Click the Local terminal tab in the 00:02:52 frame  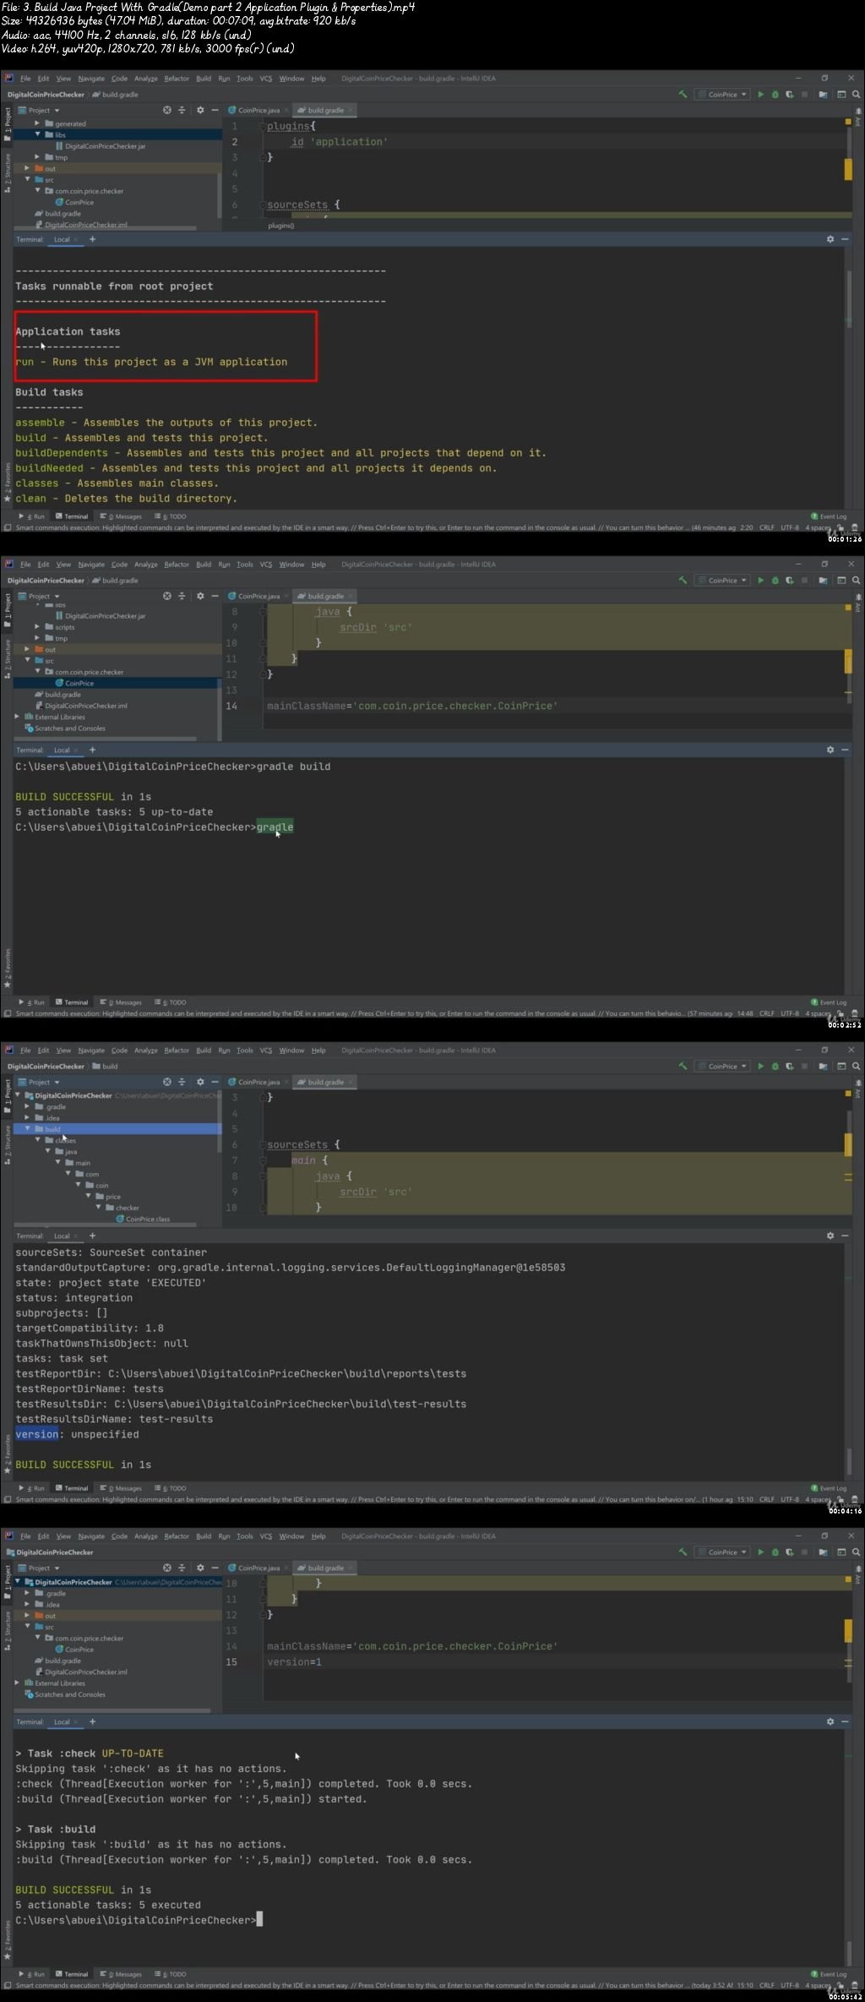(x=62, y=750)
